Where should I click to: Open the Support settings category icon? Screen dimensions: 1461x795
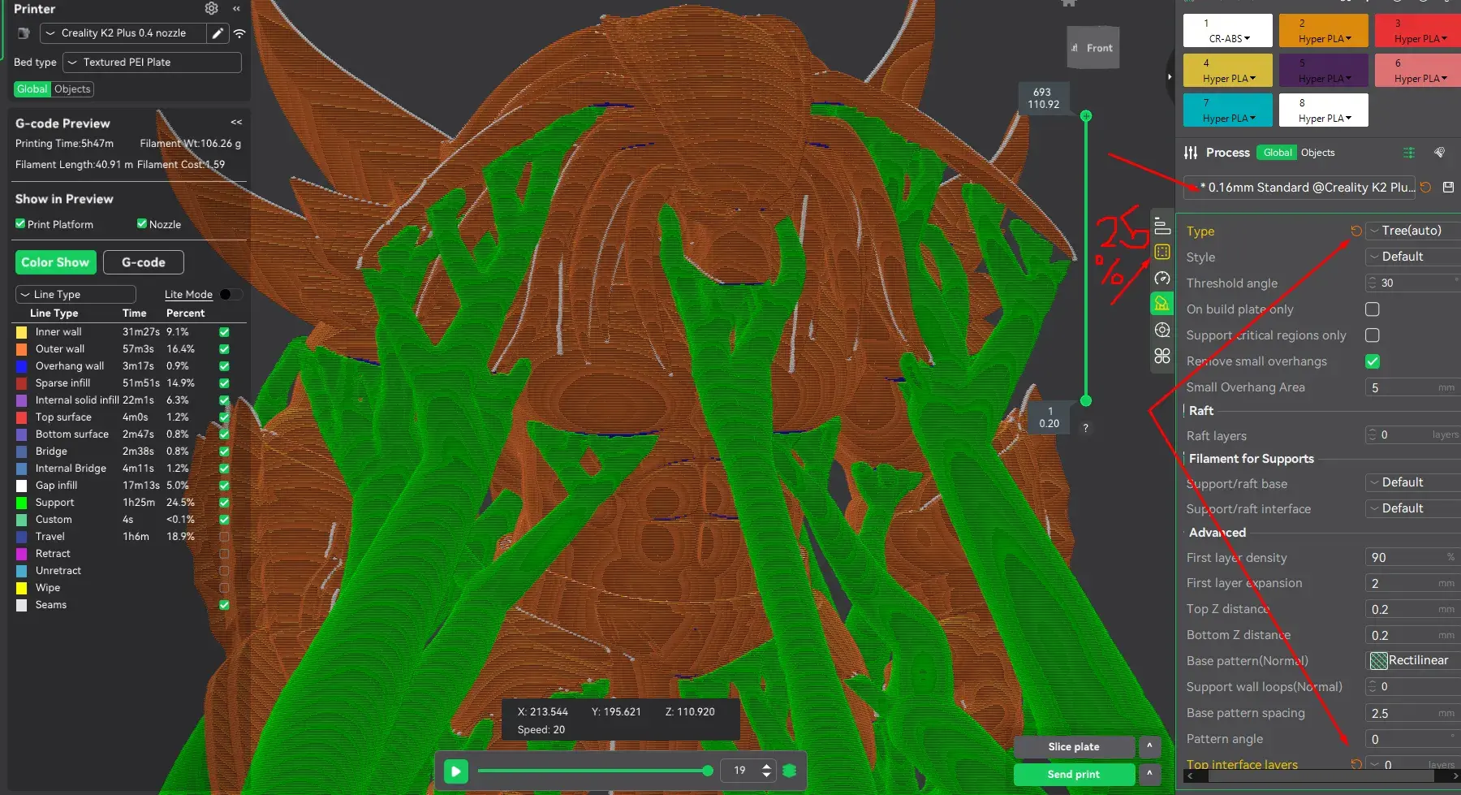1161,304
